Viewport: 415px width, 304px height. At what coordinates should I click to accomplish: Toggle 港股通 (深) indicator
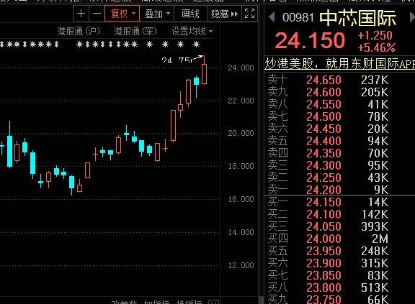135,31
